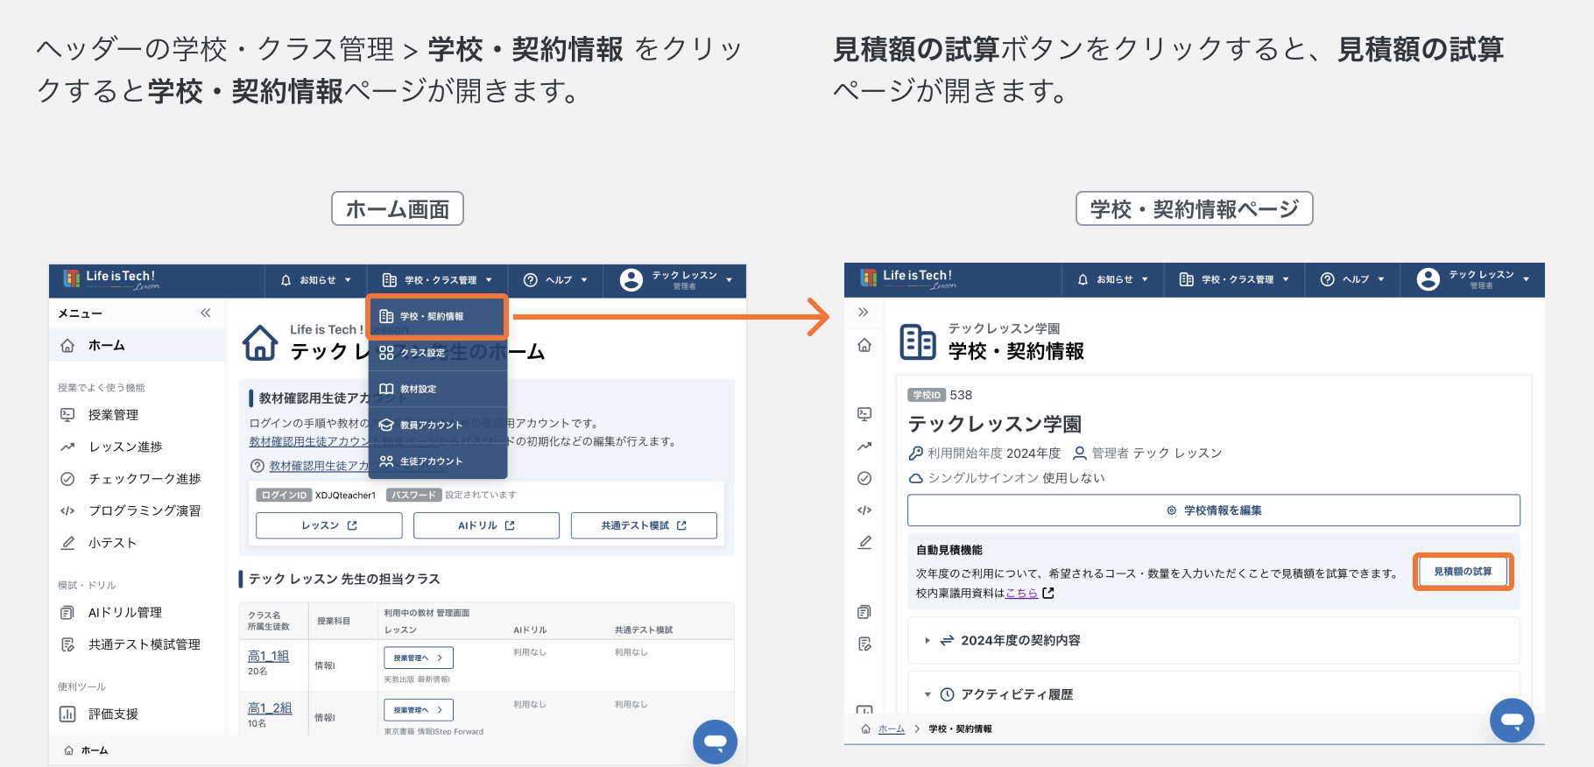Open the chat bubble on the home screen
This screenshot has height=767, width=1594.
715,742
